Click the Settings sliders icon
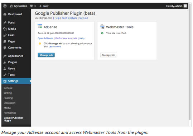The image size is (193, 136). (x=5, y=81)
